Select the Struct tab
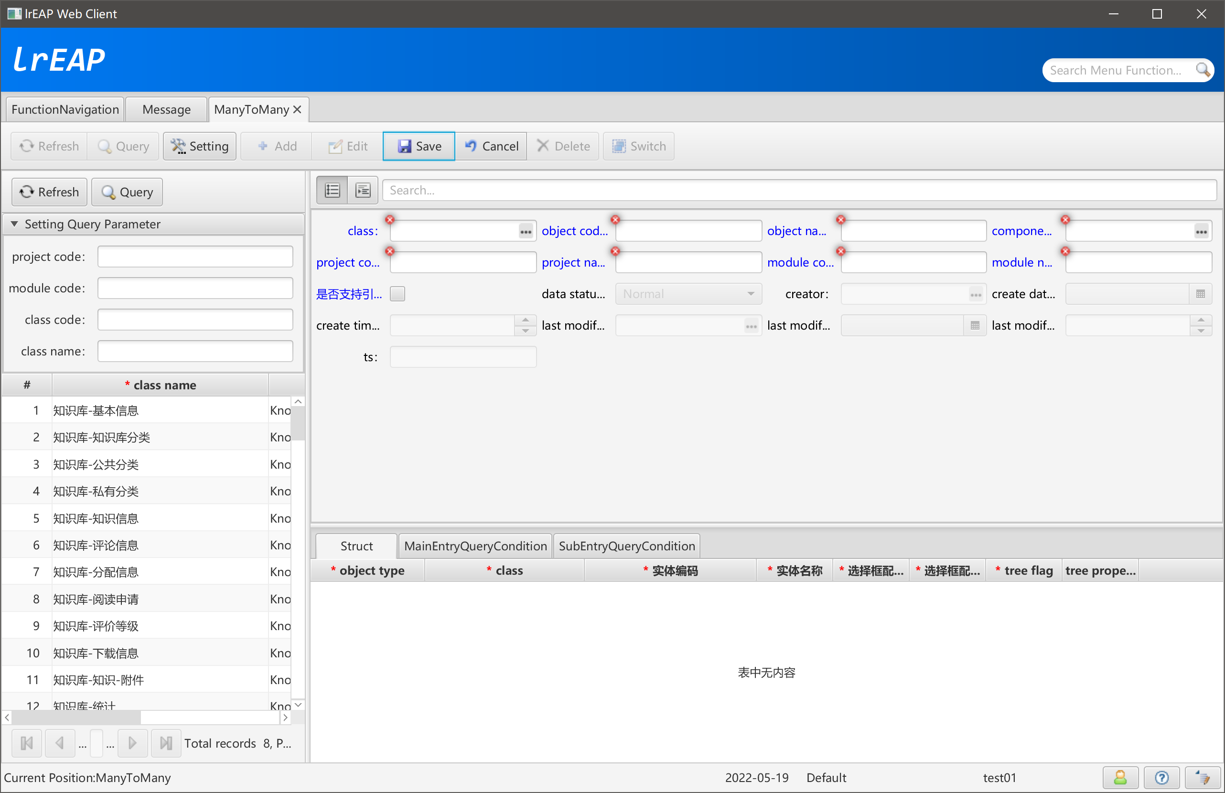 (356, 546)
